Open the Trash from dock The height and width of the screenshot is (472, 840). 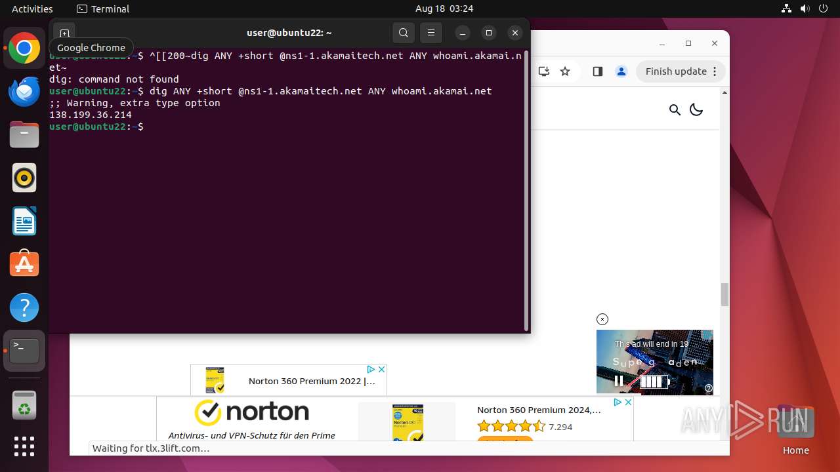coord(24,406)
